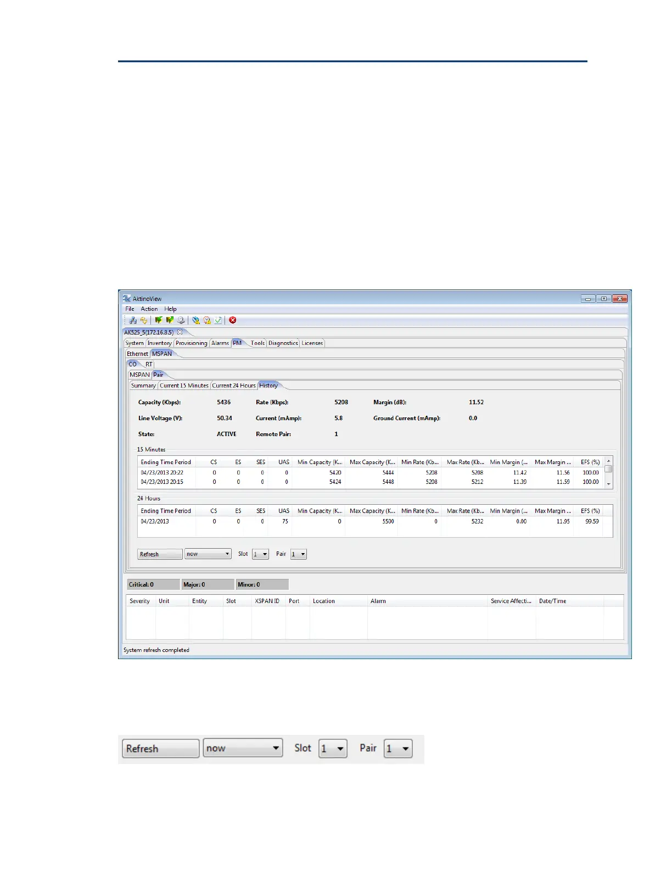This screenshot has height=870, width=672.
Task: Select the PM tab
Action: [237, 343]
